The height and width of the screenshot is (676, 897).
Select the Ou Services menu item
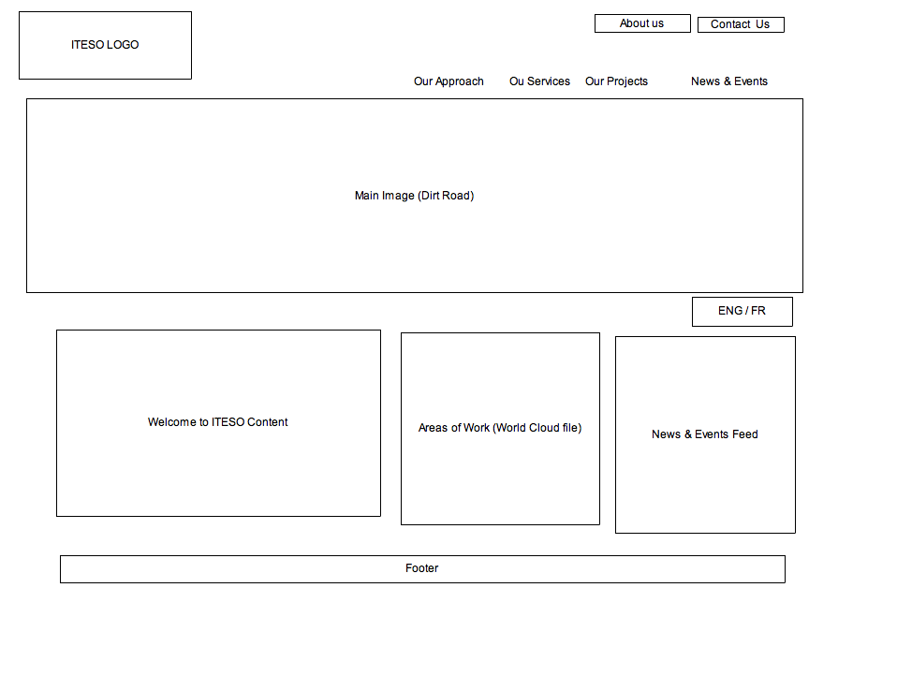(x=539, y=81)
